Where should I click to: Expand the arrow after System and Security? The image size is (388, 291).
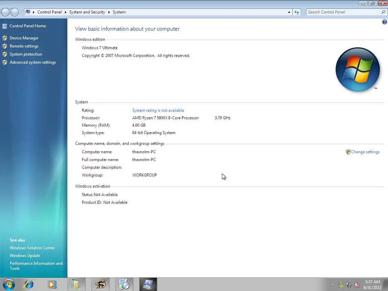pos(109,12)
